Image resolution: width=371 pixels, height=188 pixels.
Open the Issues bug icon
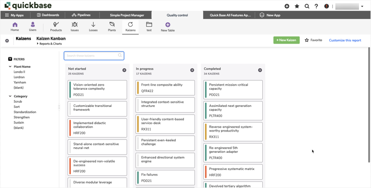pos(74,27)
